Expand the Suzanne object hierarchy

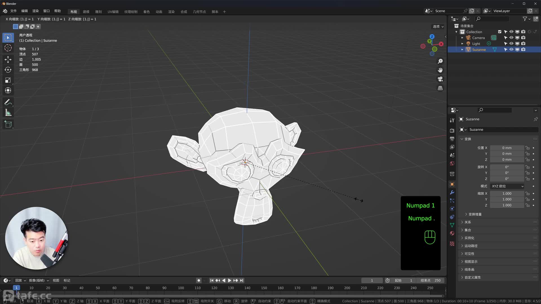click(x=462, y=49)
